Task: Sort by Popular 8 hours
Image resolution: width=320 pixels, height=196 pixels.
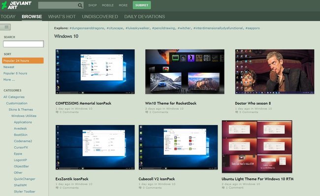Action: [15, 73]
